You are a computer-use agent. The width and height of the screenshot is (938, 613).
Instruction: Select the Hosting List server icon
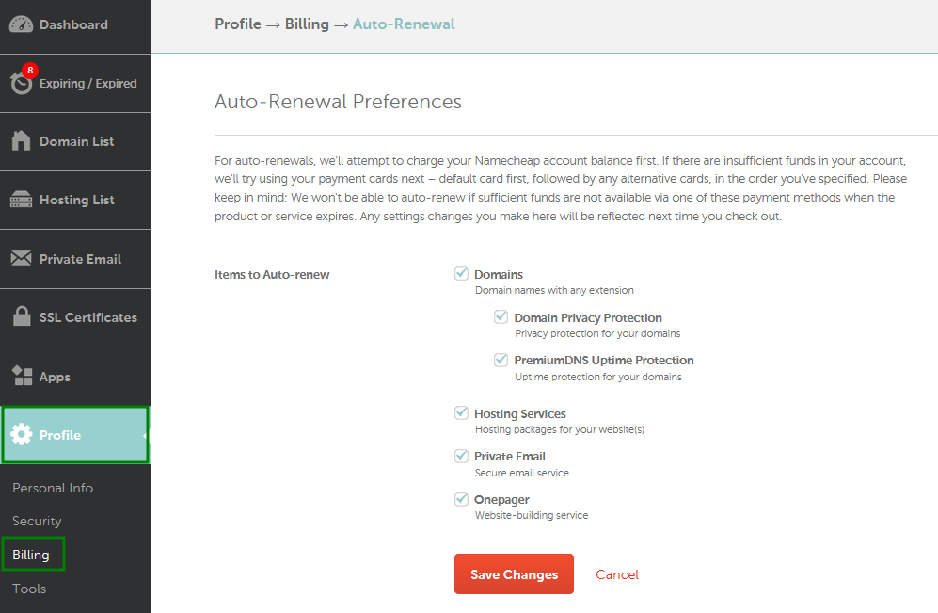(x=21, y=200)
